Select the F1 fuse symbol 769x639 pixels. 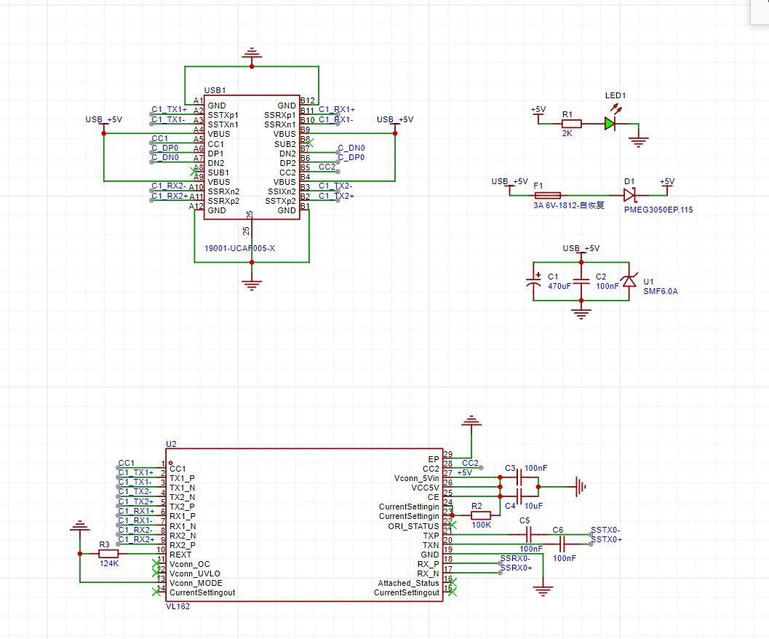click(547, 195)
